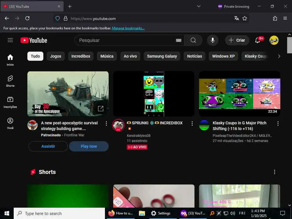Open Firefox application menu
Viewport: 292px width, 219px height.
pyautogui.click(x=285, y=18)
